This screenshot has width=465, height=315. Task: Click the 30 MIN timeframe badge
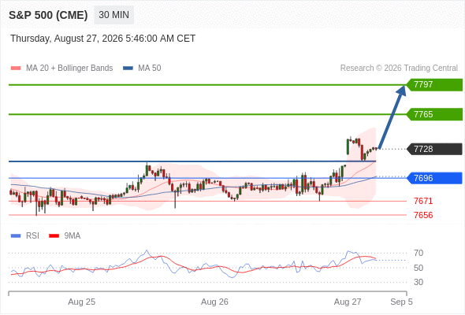point(113,15)
